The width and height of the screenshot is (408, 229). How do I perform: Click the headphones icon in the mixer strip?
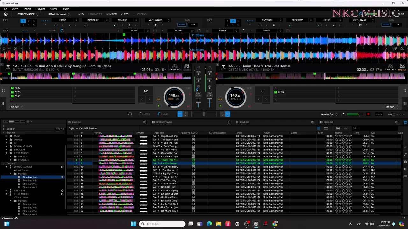130,114
